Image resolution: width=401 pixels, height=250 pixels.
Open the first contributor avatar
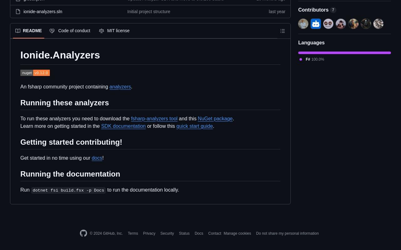click(x=303, y=24)
